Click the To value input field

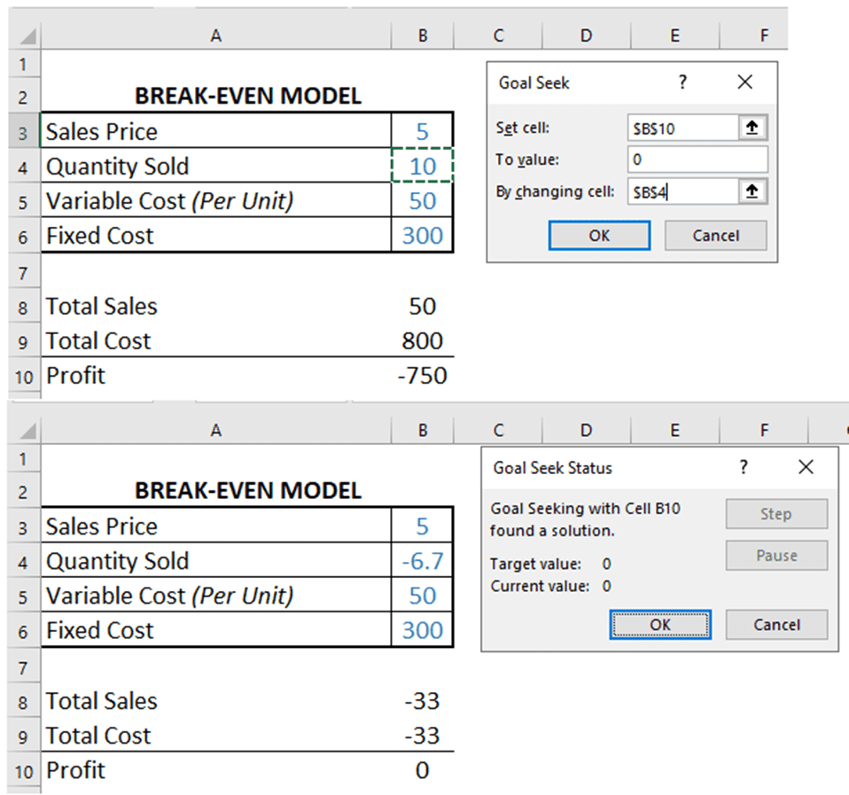coord(697,160)
